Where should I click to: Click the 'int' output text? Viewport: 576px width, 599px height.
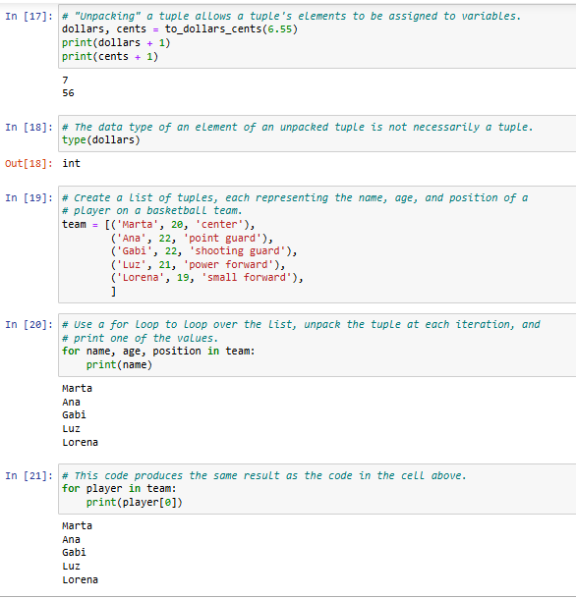point(71,164)
